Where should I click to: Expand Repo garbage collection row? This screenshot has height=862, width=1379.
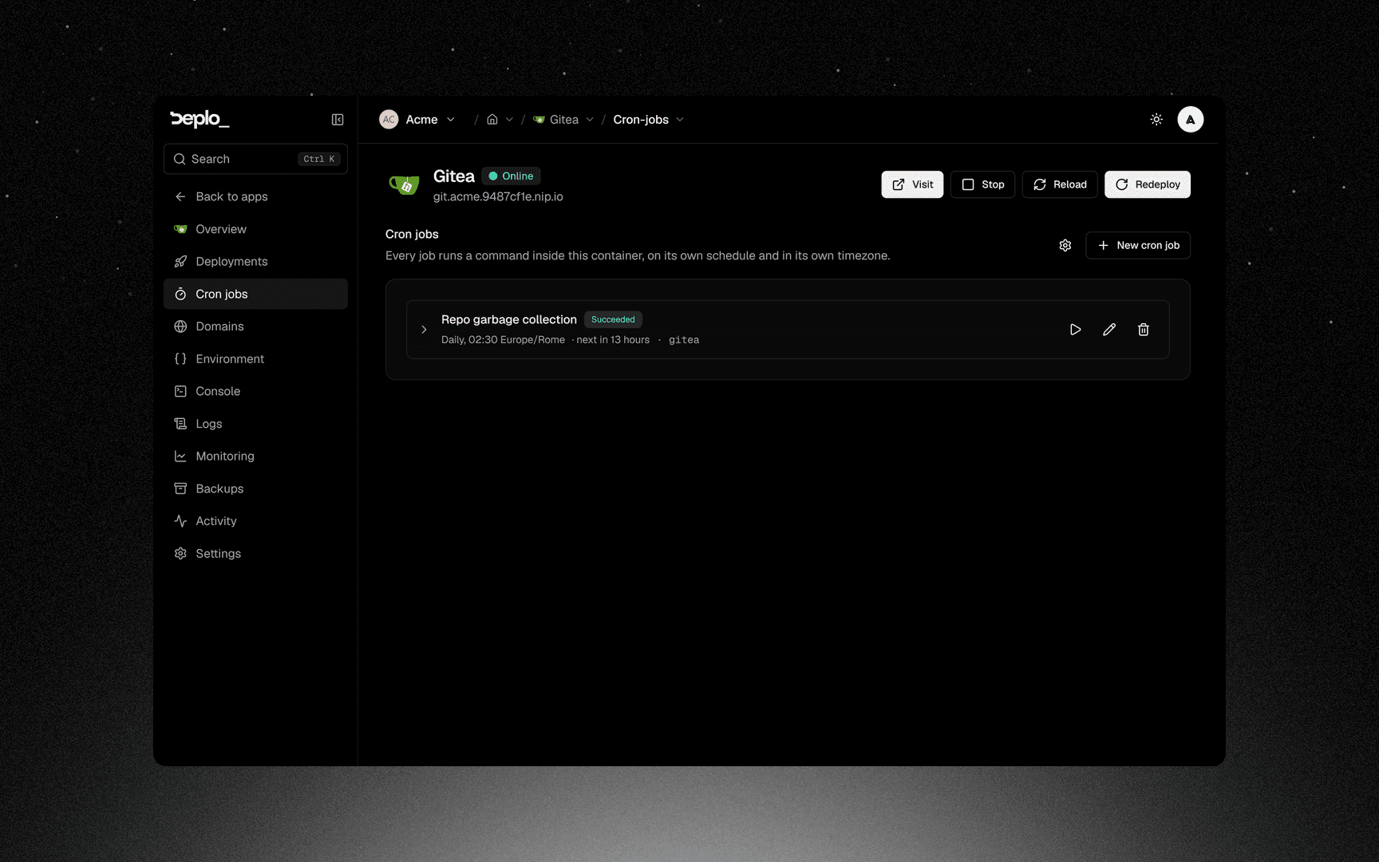coord(424,330)
